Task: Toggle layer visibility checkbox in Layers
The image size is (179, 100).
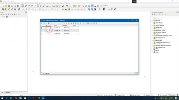Action: pos(3,17)
